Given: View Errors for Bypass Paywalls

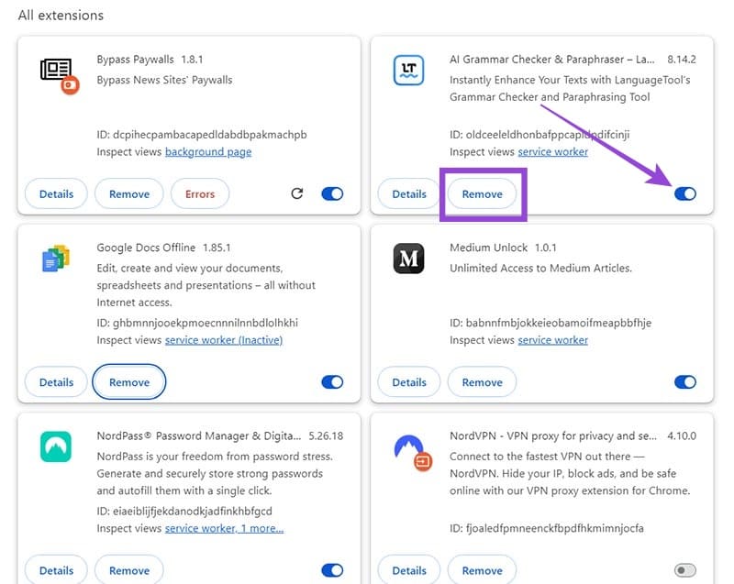Looking at the screenshot, I should [200, 194].
